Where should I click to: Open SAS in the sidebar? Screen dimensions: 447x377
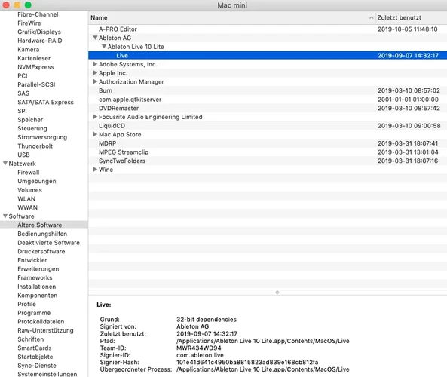coord(23,93)
